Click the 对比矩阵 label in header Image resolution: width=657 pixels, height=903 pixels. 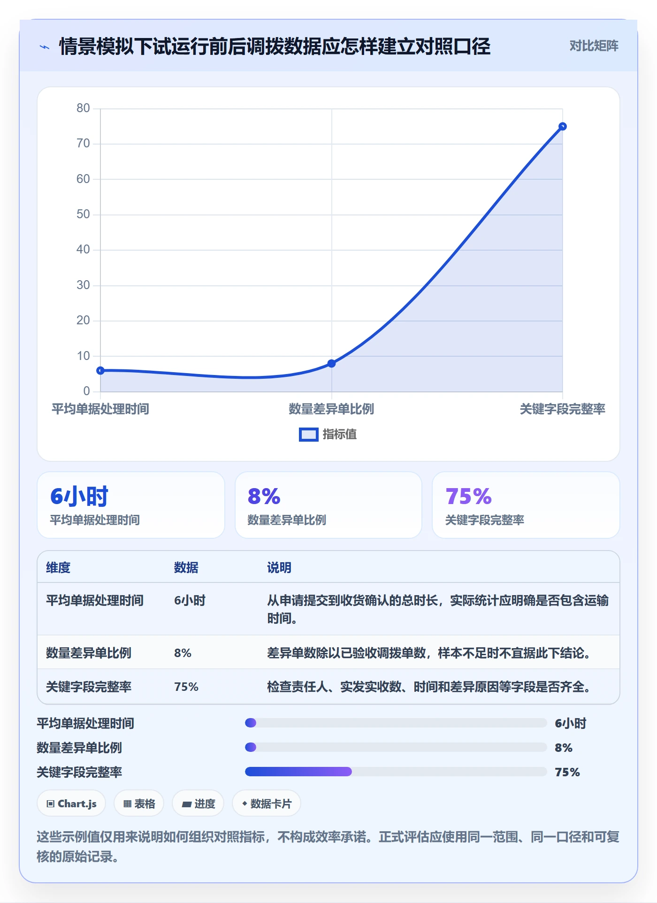tap(594, 46)
